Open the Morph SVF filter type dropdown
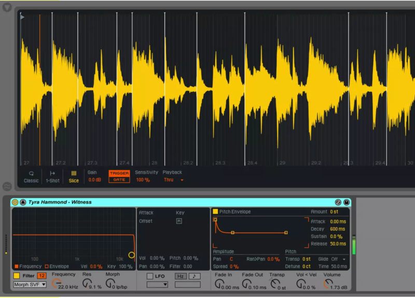This screenshot has width=415, height=298. point(30,285)
